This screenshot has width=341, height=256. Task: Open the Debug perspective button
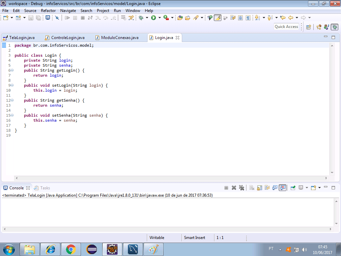click(334, 27)
